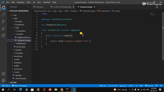Open the Manage settings gear
Image resolution: width=164 pixels, height=92 pixels.
click(x=3, y=80)
